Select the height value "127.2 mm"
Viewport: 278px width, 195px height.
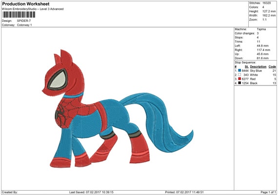click(x=269, y=11)
